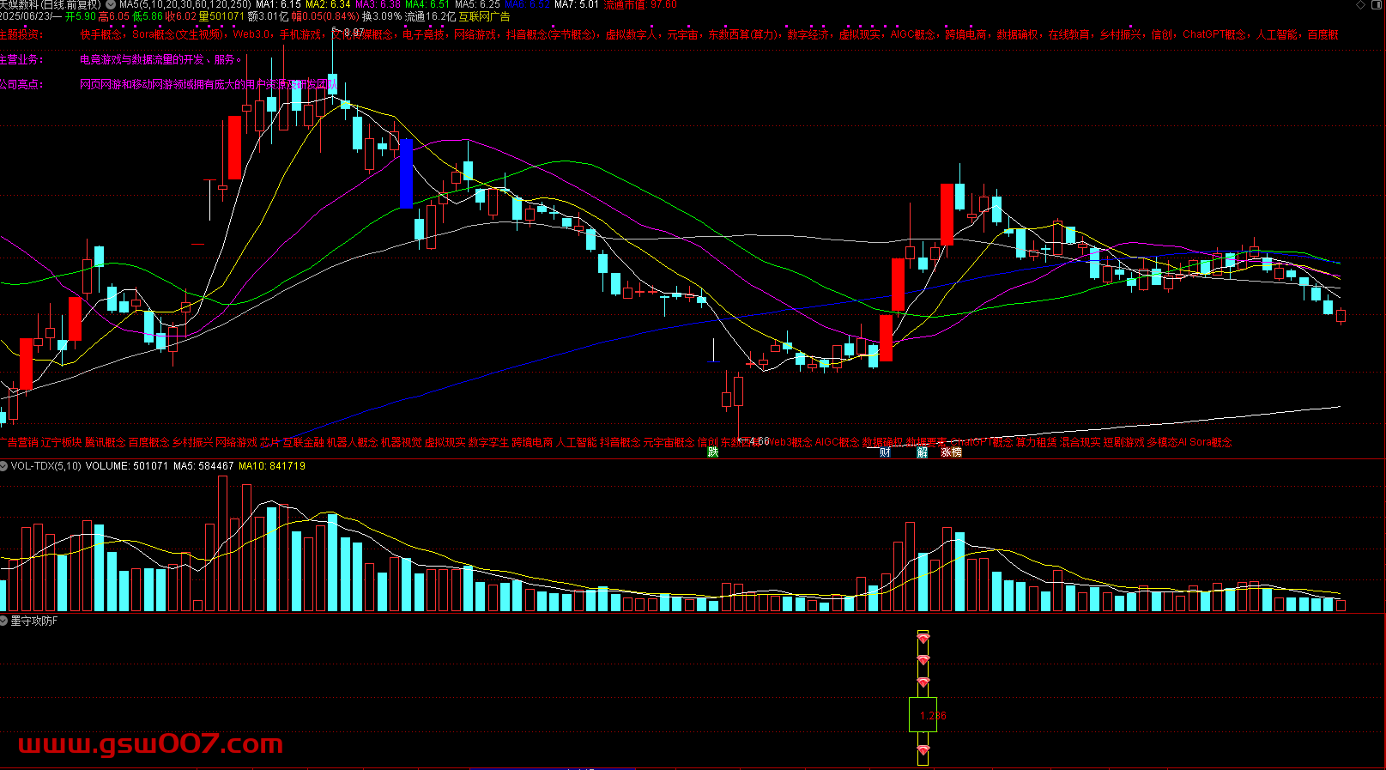
Task: Click the Web3.0 theme link
Action: pyautogui.click(x=251, y=35)
